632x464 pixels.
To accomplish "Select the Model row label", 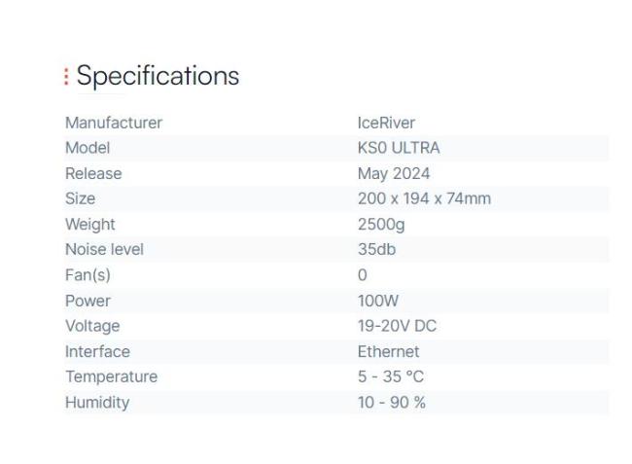I will click(x=88, y=148).
